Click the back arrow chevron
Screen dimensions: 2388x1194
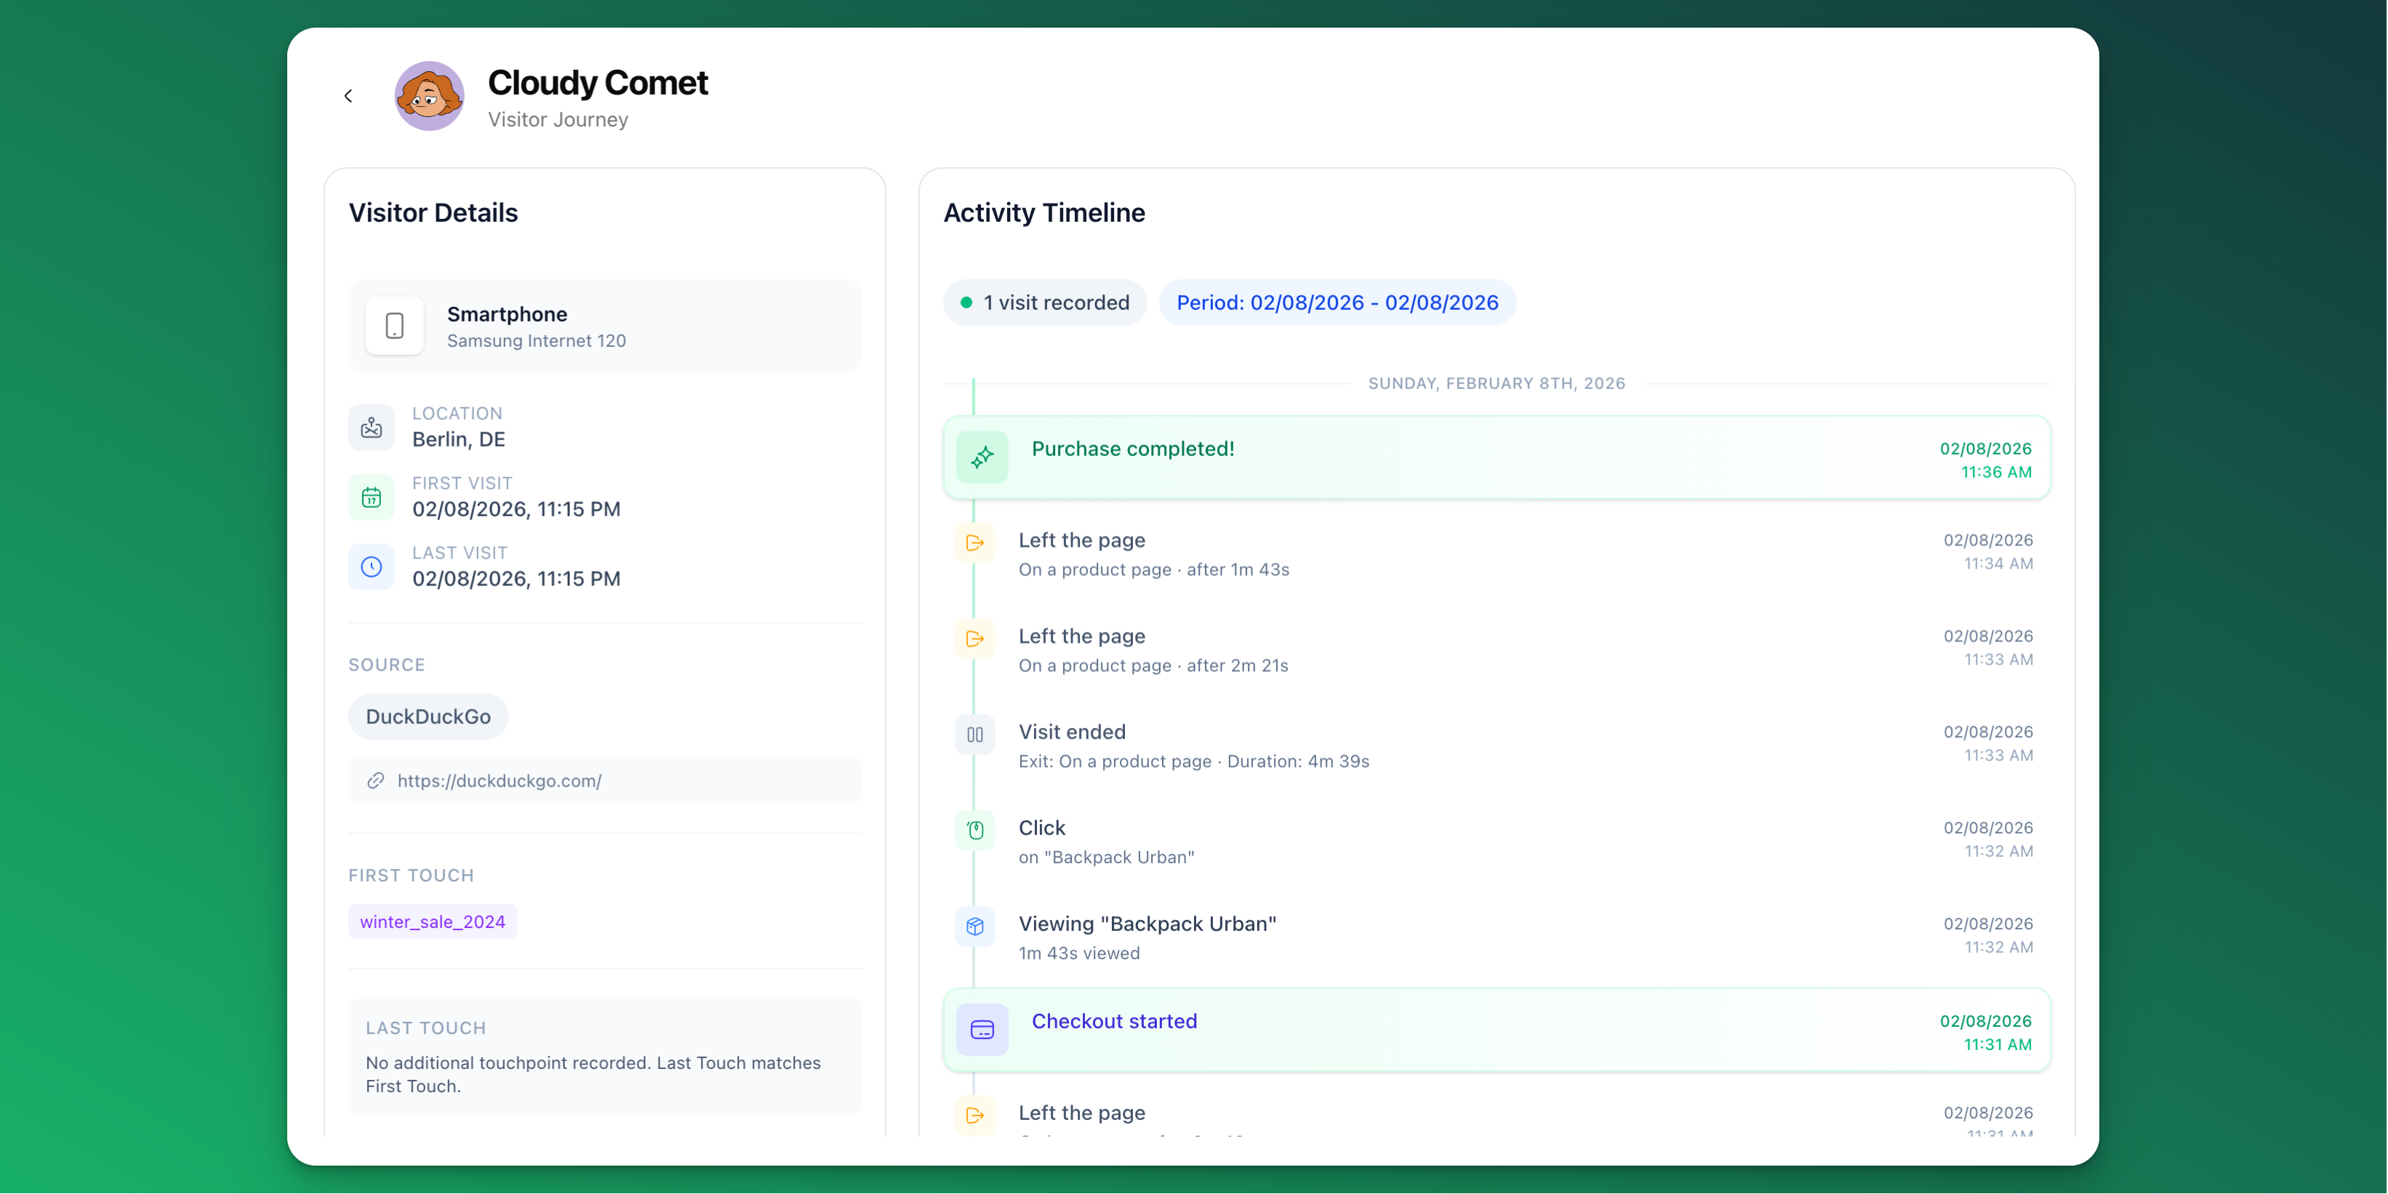click(348, 95)
